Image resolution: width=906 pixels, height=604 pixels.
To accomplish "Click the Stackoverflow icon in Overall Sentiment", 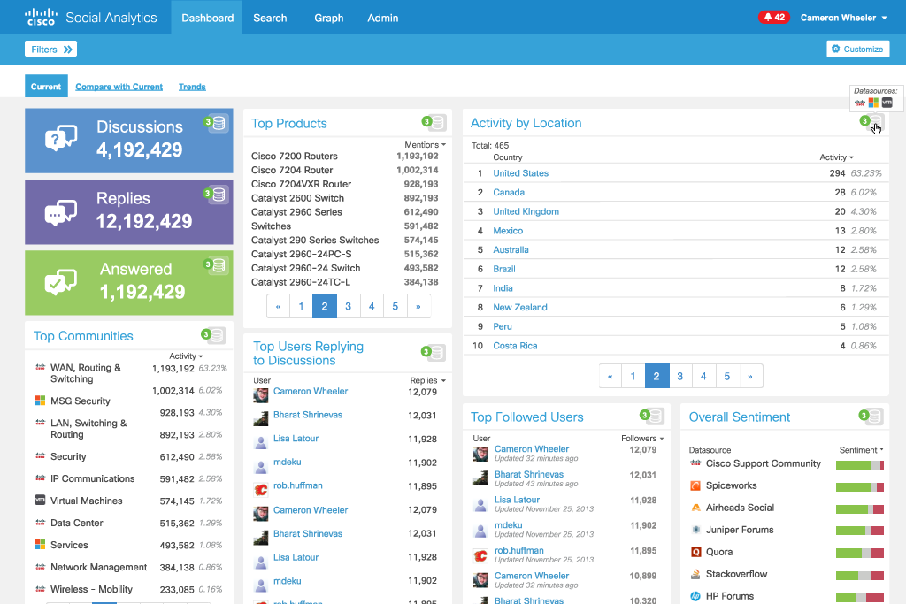I will coord(695,573).
